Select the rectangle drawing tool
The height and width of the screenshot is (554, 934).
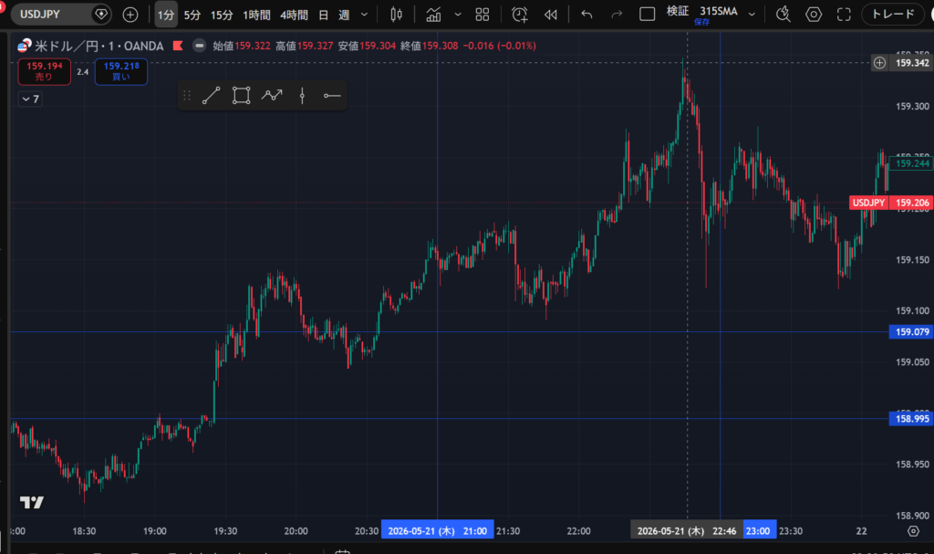click(241, 96)
